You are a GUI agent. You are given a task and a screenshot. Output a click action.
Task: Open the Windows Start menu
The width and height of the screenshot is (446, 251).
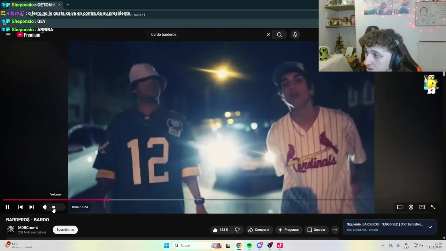[x=167, y=245]
